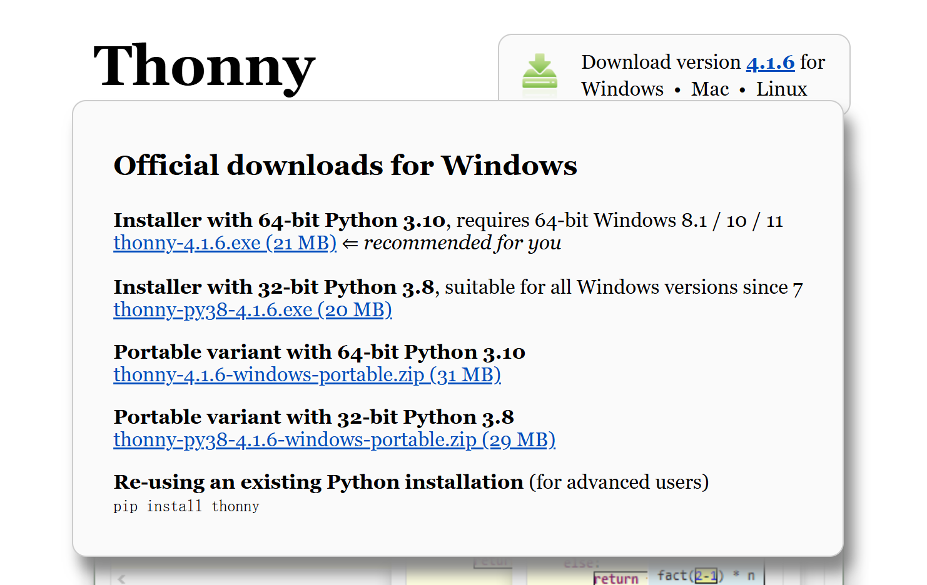Download thonny-py38 32-bit portable zip

coord(334,440)
